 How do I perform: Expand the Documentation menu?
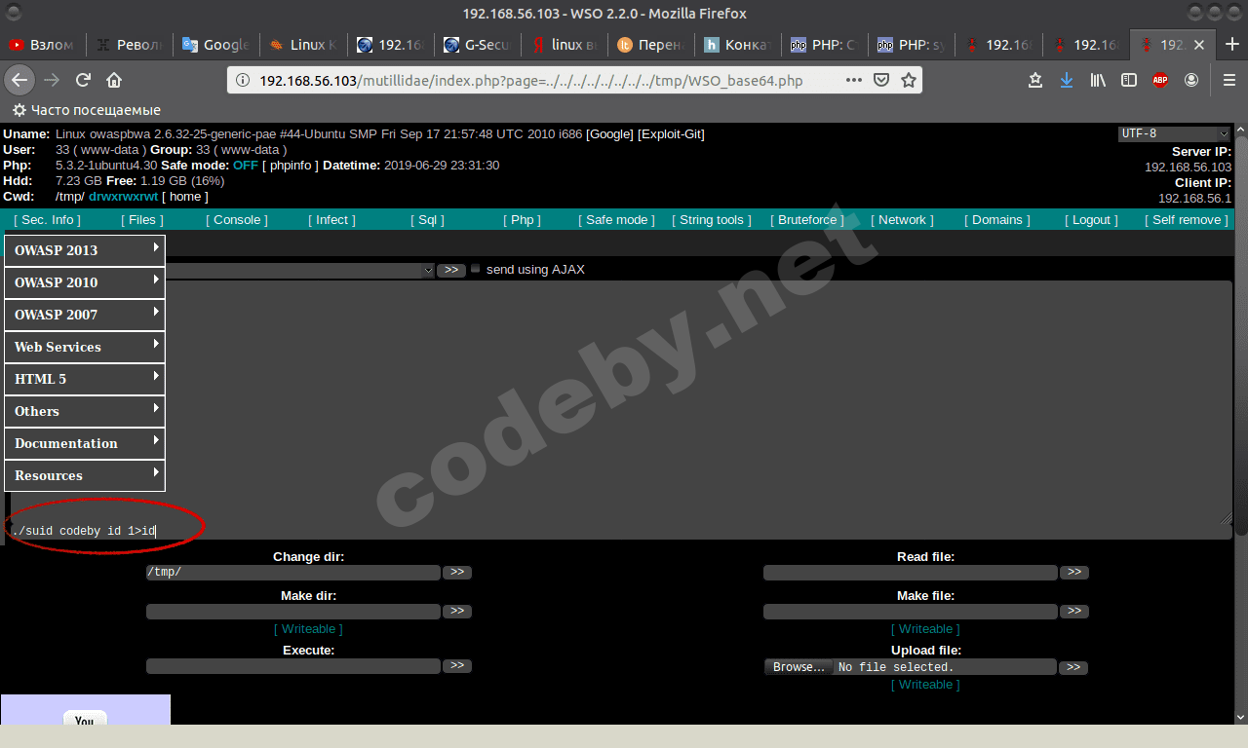(x=85, y=443)
